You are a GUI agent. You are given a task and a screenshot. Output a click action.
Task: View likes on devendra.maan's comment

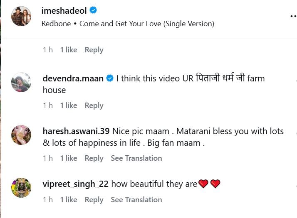pyautogui.click(x=69, y=105)
